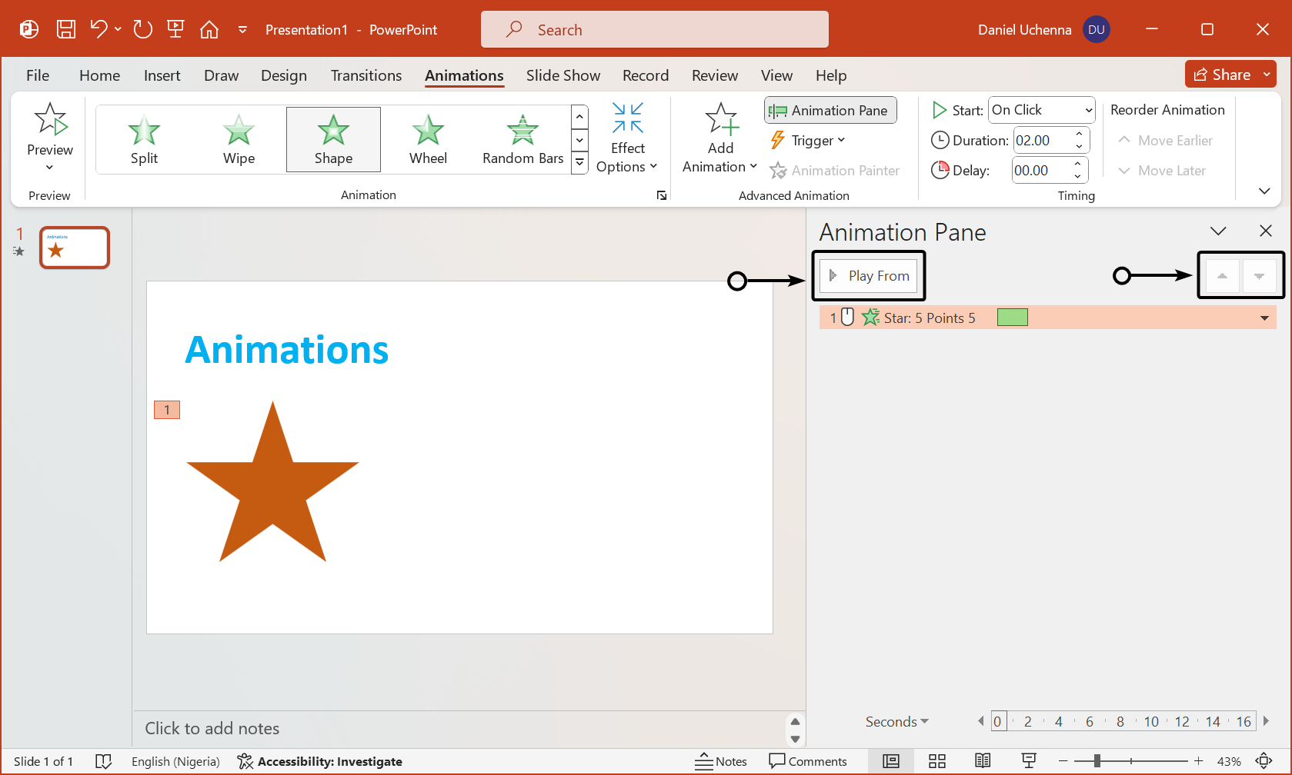The width and height of the screenshot is (1292, 775).
Task: Click the Undo icon
Action: [98, 30]
